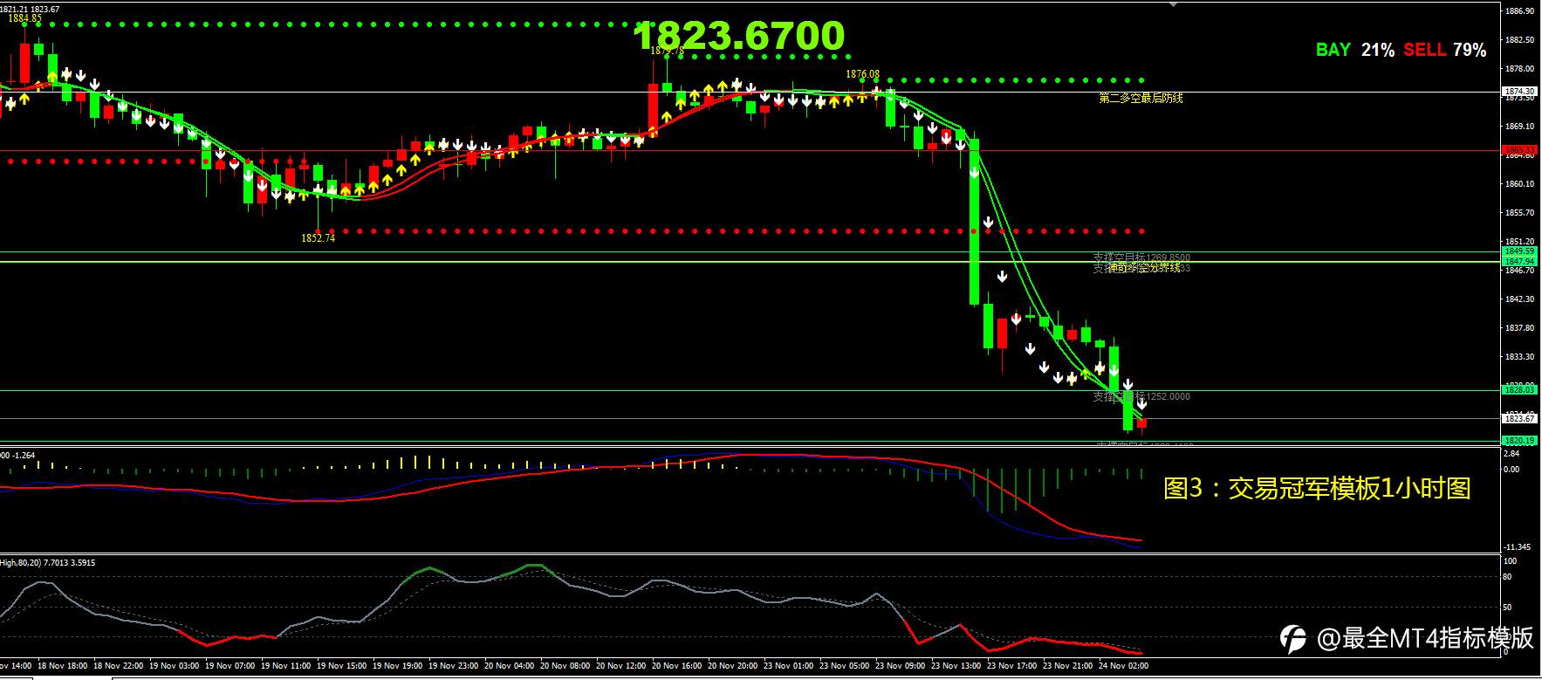Click the 1833.30 price scale value
1542x680 pixels.
tap(1519, 357)
